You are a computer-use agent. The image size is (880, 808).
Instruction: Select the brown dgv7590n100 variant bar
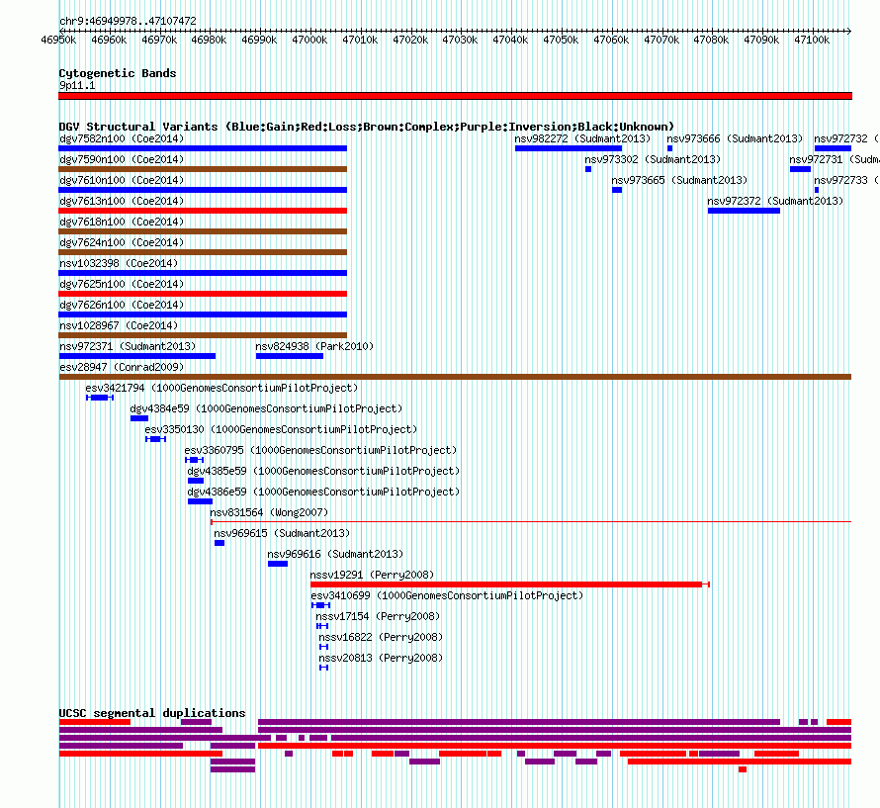tap(203, 169)
